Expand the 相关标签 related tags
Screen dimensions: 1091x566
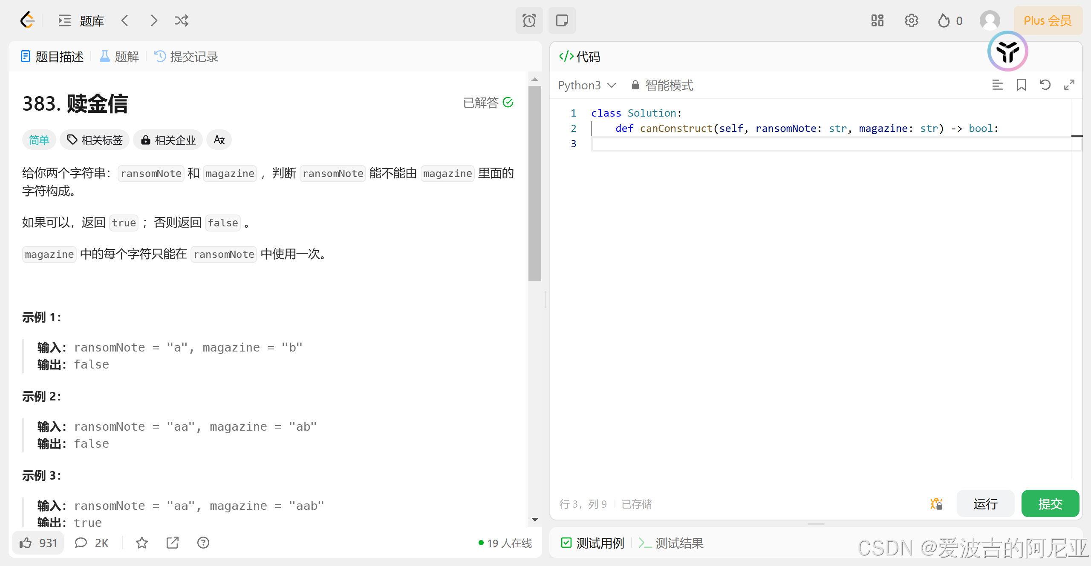[95, 140]
